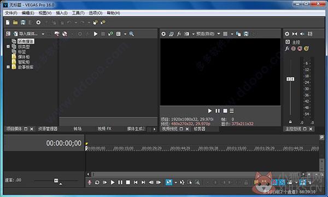The width and height of the screenshot is (328, 197).
Task: Open the 帮助(H) menu
Action: click(x=113, y=13)
